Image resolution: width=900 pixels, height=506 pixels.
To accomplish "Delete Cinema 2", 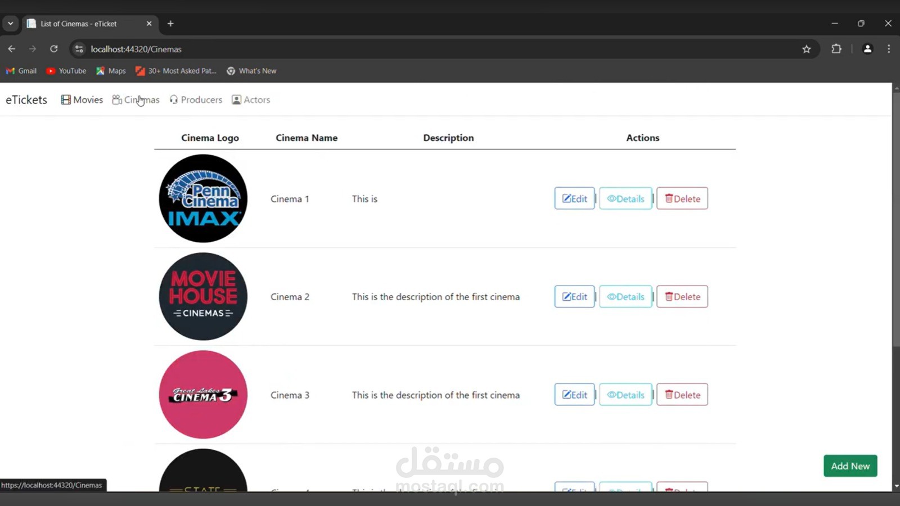I will pyautogui.click(x=682, y=296).
